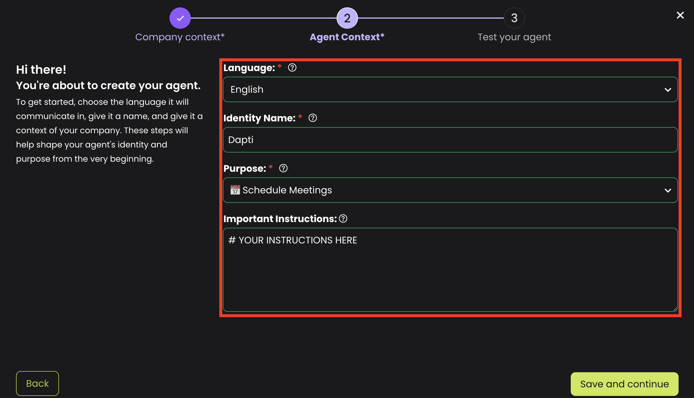The image size is (694, 398).
Task: Click the Important Instructions help icon
Action: click(343, 219)
